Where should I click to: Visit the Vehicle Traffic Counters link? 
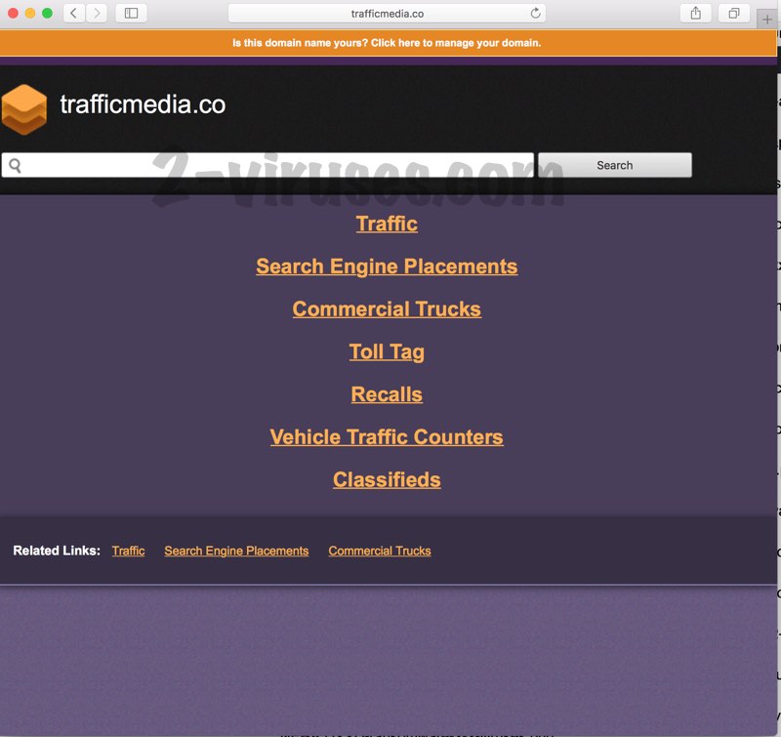pyautogui.click(x=387, y=437)
